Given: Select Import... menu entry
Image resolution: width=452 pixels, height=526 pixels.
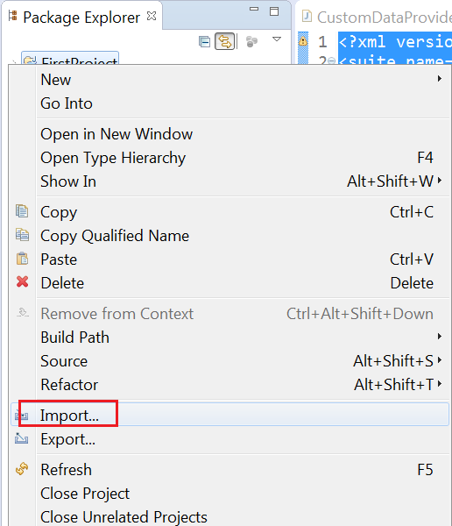Looking at the screenshot, I should [230, 415].
